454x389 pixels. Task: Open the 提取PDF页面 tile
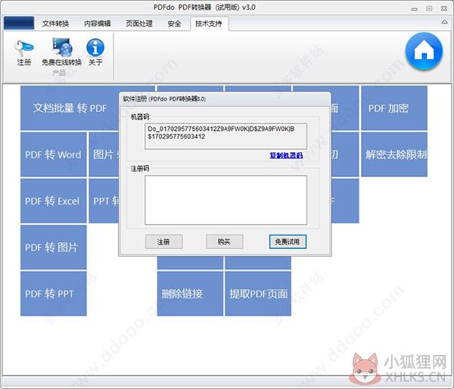pos(258,294)
